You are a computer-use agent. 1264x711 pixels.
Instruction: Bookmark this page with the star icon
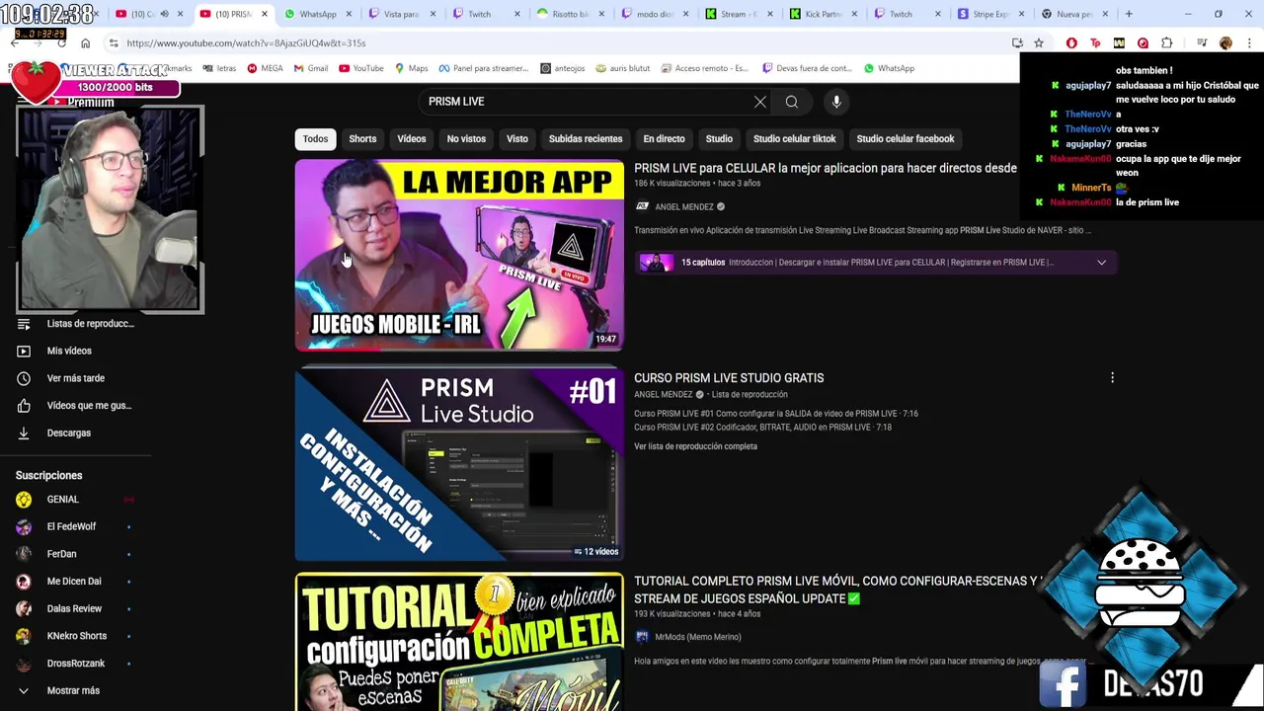[x=1039, y=43]
